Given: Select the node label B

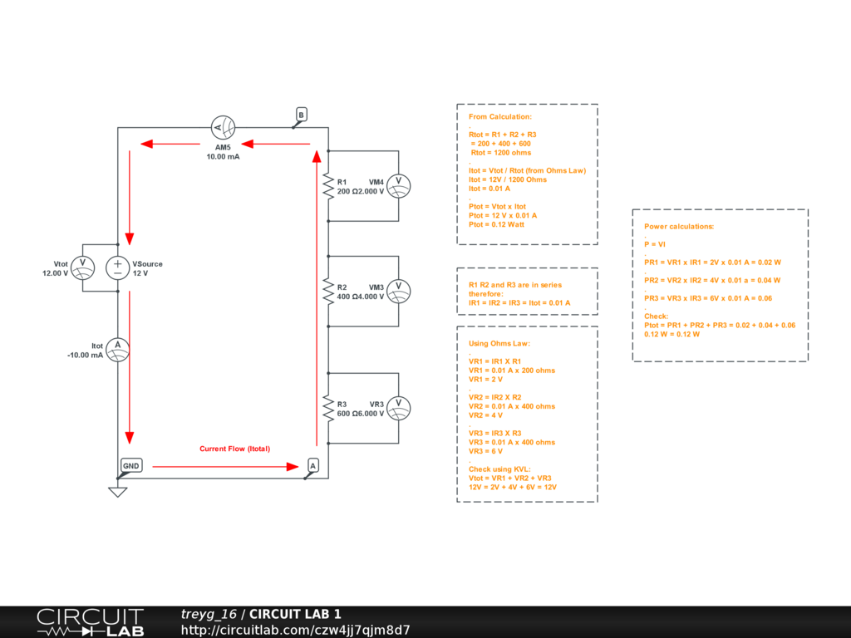Looking at the screenshot, I should pos(301,114).
